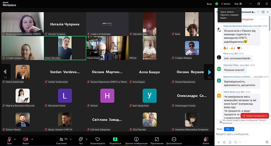Screen dimensions: 271x146
Task: Unmute the microphone with Звук button
Action: click(9, 141)
